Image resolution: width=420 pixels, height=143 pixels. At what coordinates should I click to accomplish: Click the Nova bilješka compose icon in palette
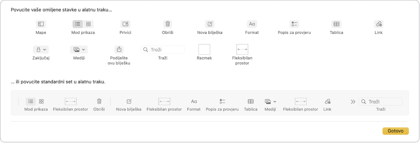pyautogui.click(x=210, y=24)
